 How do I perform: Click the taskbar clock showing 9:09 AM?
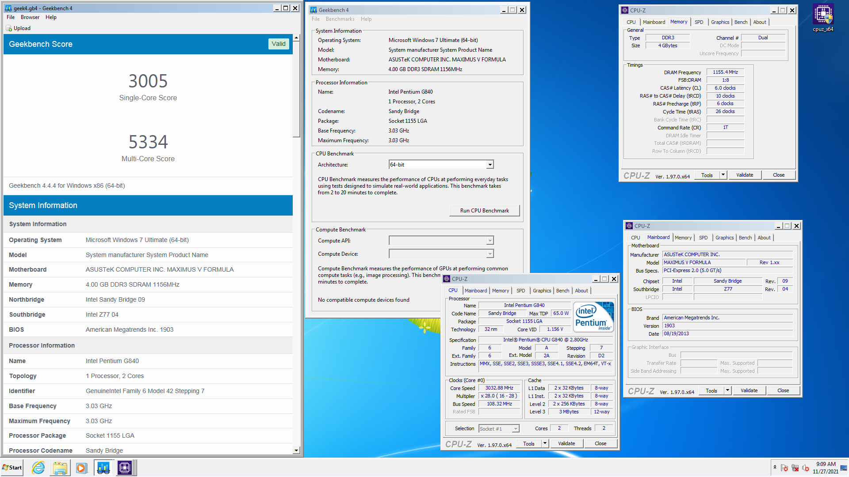(x=826, y=468)
